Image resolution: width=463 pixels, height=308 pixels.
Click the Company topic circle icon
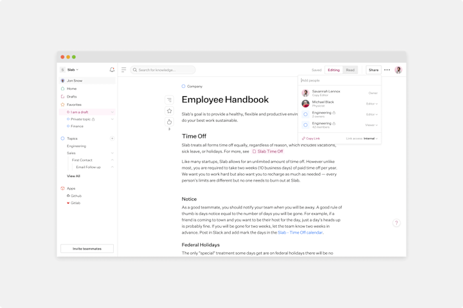coord(183,87)
